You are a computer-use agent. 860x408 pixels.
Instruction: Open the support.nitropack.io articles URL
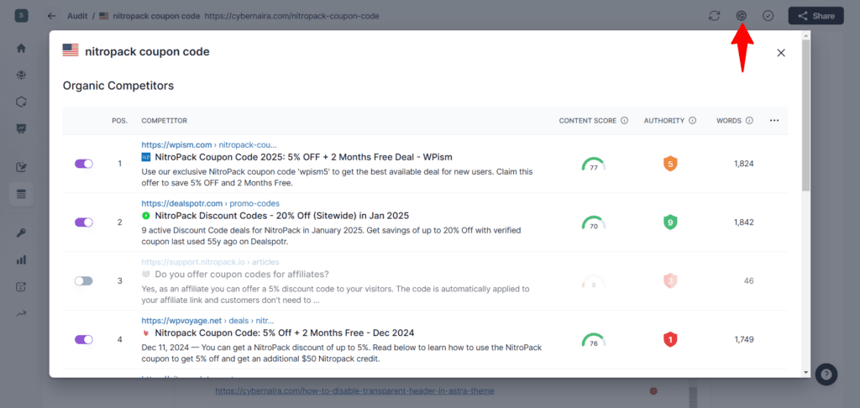[210, 262]
